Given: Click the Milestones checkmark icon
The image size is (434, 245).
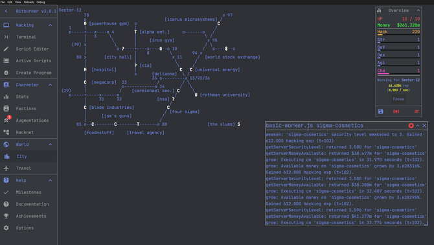Looking at the screenshot, I should coord(6,192).
